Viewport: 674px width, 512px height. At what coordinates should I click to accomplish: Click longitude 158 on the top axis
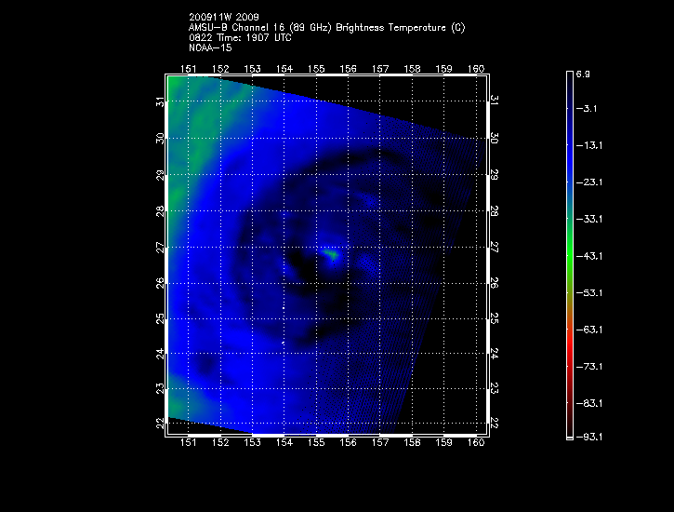click(x=412, y=69)
